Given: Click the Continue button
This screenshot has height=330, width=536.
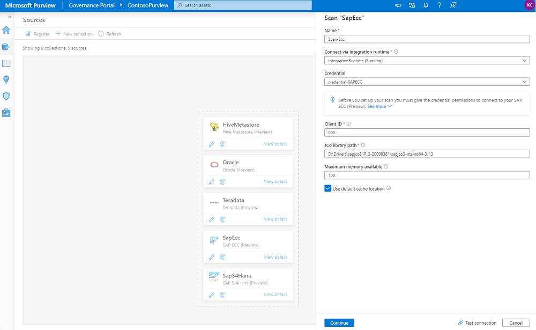Looking at the screenshot, I should (x=339, y=323).
